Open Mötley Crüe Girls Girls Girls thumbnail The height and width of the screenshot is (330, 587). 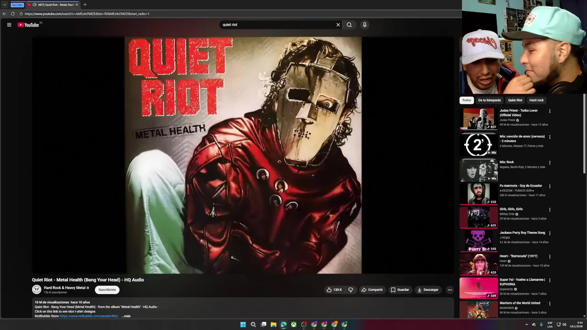tap(478, 217)
